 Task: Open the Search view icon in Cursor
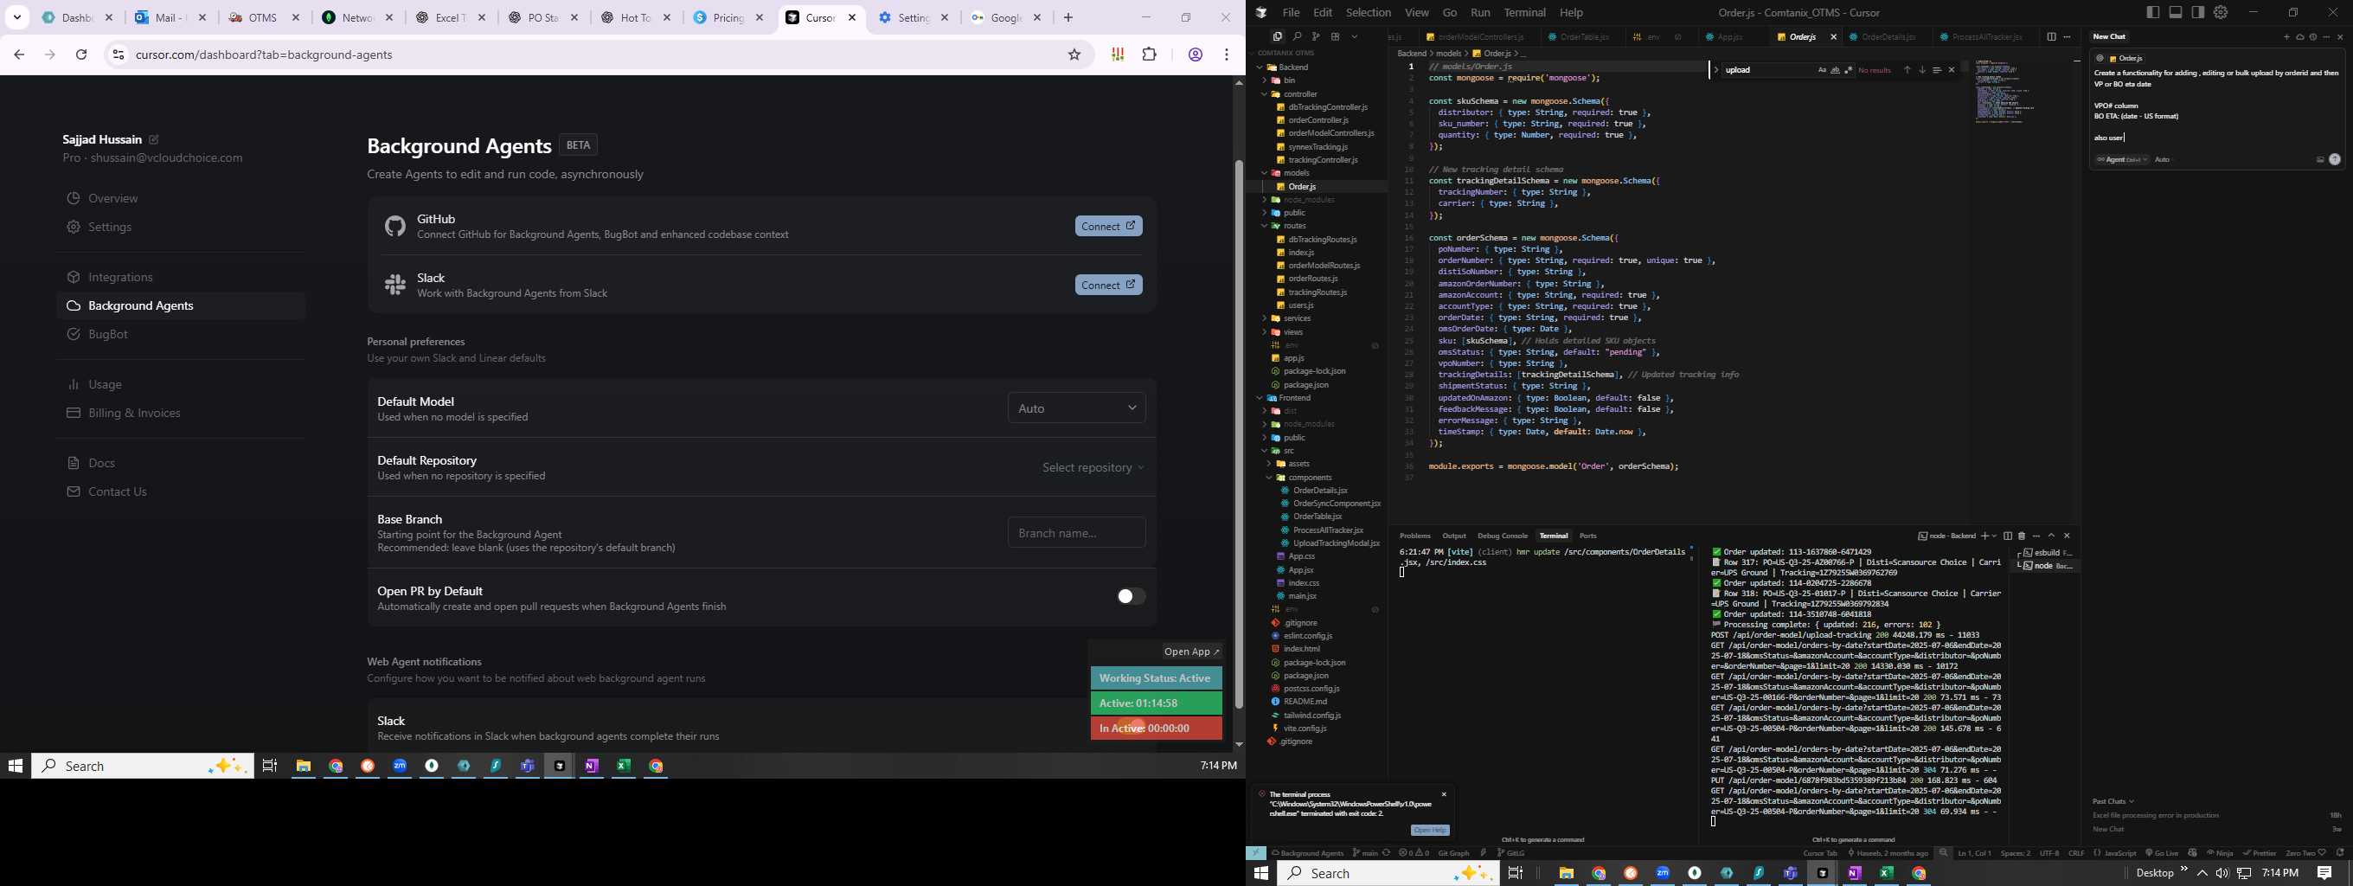click(x=1297, y=36)
